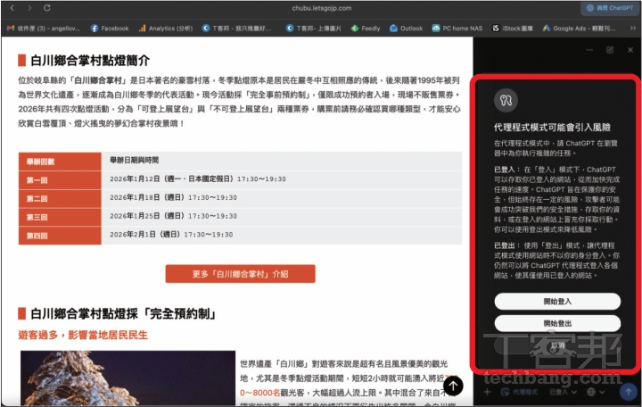Screen dimensions: 642x407
Task: Close the ChatGPT sidebar panel
Action: (630, 50)
